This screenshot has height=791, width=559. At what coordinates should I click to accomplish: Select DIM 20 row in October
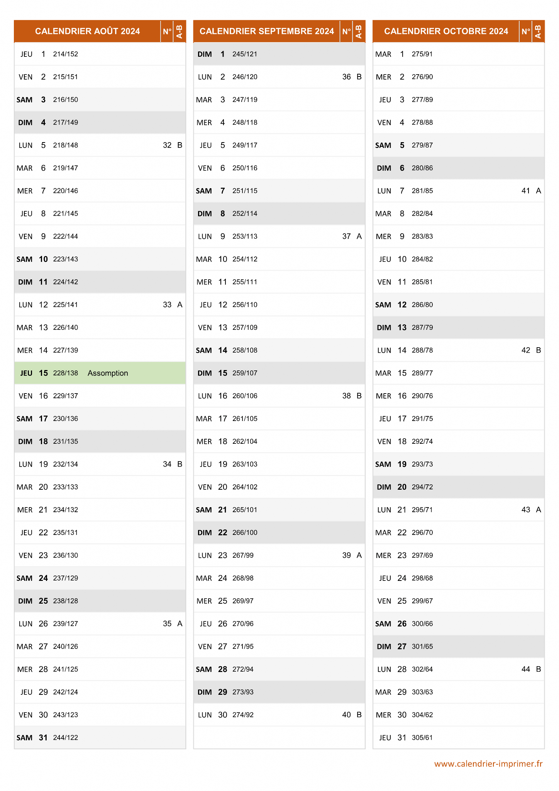click(x=459, y=487)
